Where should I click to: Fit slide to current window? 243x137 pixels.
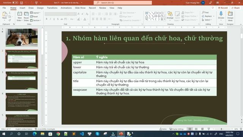[x=241, y=129]
